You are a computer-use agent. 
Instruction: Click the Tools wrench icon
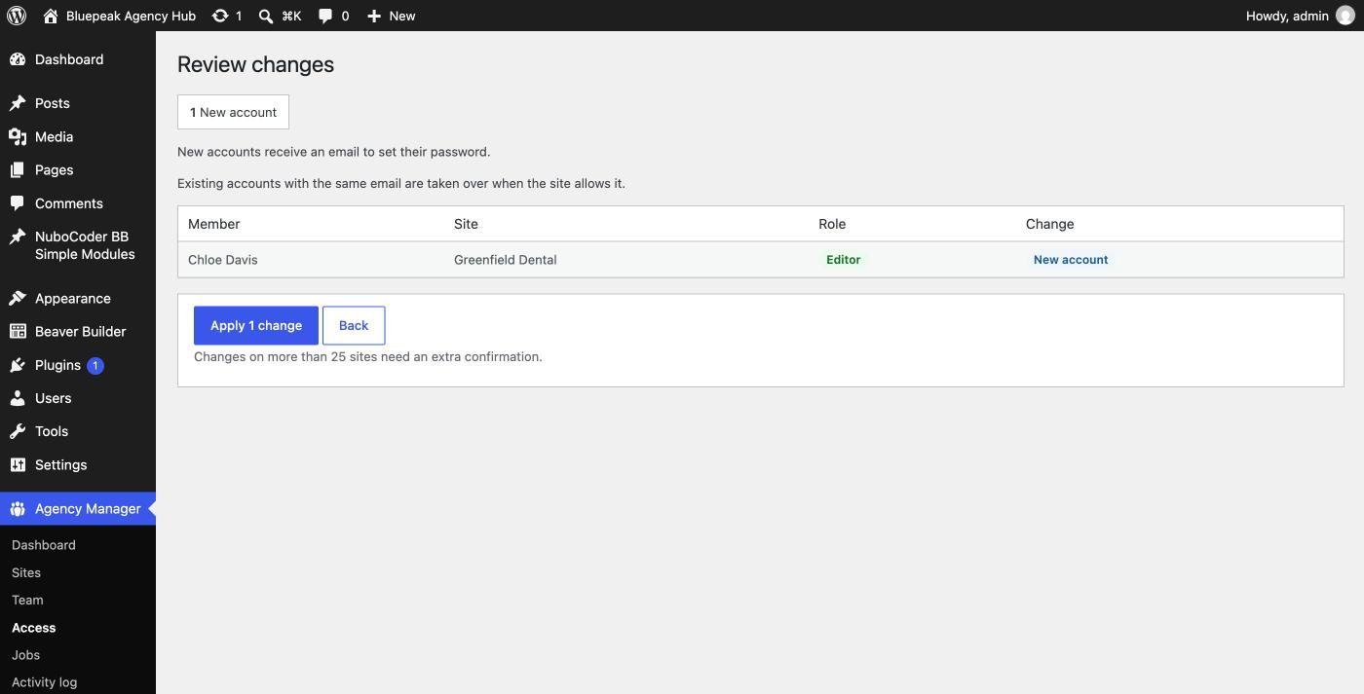point(18,431)
